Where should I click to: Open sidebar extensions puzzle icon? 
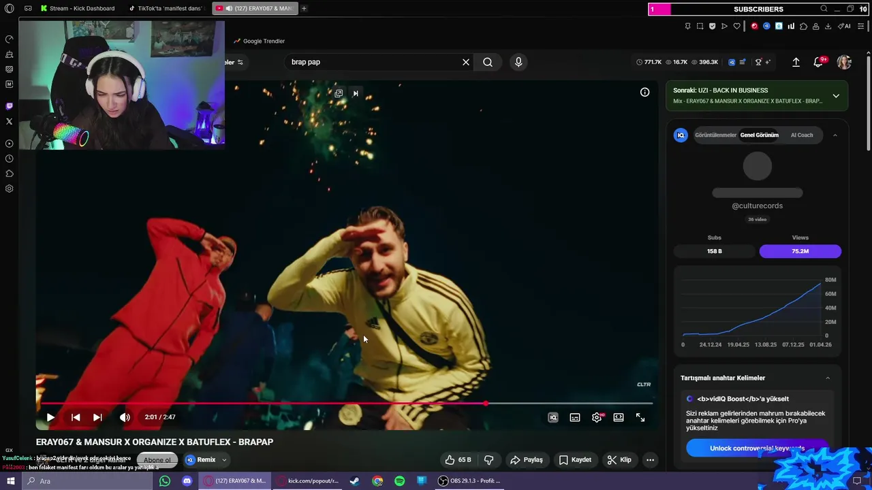pos(9,174)
